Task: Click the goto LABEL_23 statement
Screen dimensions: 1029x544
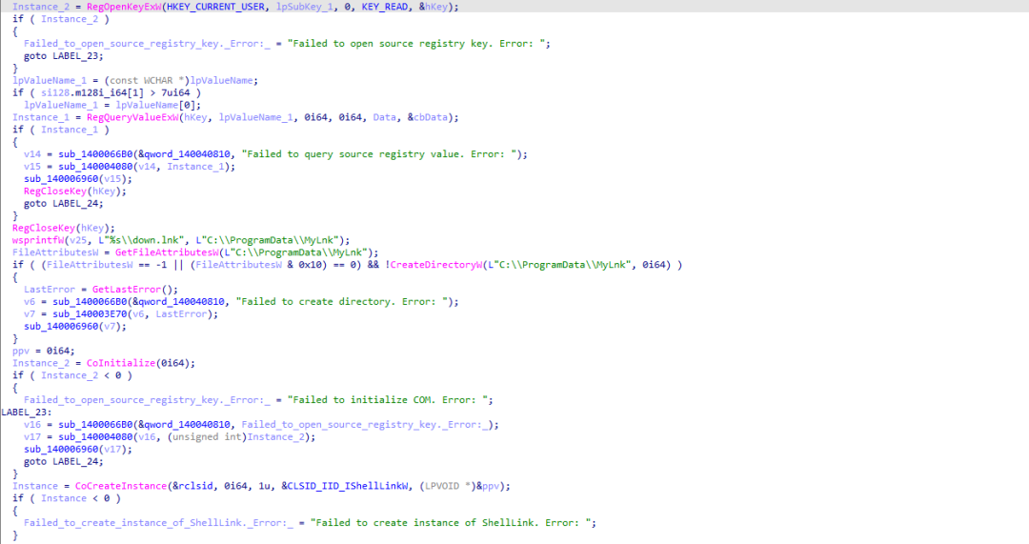Action: (64, 56)
